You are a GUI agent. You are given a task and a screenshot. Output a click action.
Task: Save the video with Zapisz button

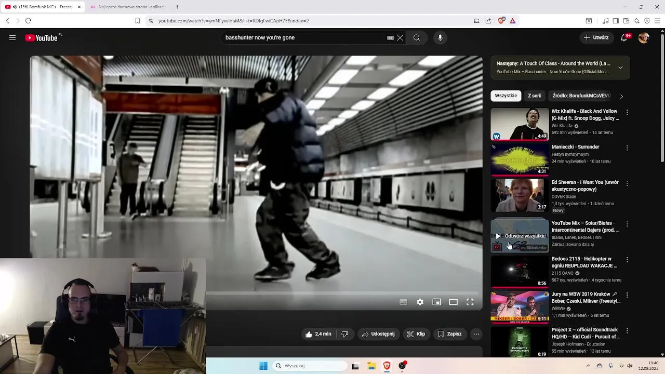click(x=450, y=334)
